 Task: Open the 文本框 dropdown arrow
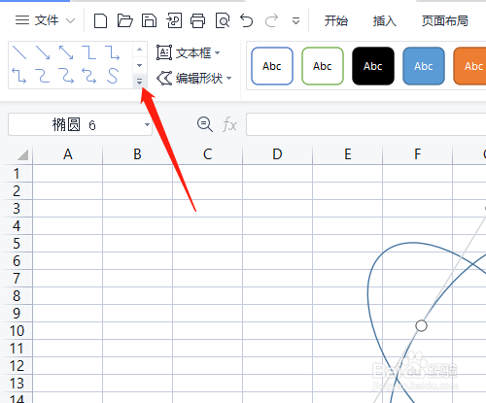[217, 52]
